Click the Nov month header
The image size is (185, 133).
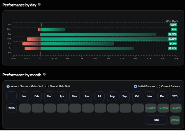pos(150,96)
